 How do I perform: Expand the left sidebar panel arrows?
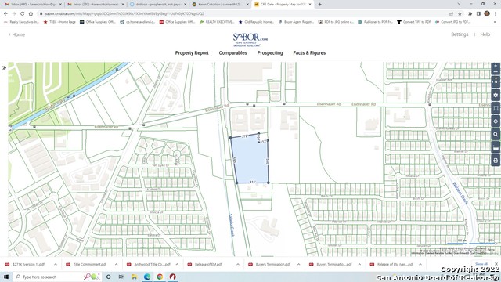point(4,68)
